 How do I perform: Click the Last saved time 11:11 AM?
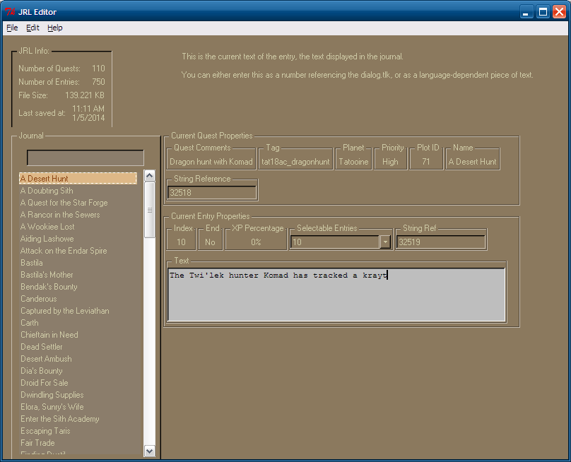(x=88, y=109)
